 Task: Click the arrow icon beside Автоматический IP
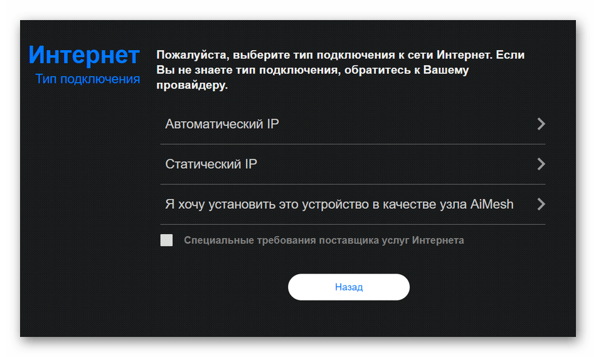click(541, 124)
